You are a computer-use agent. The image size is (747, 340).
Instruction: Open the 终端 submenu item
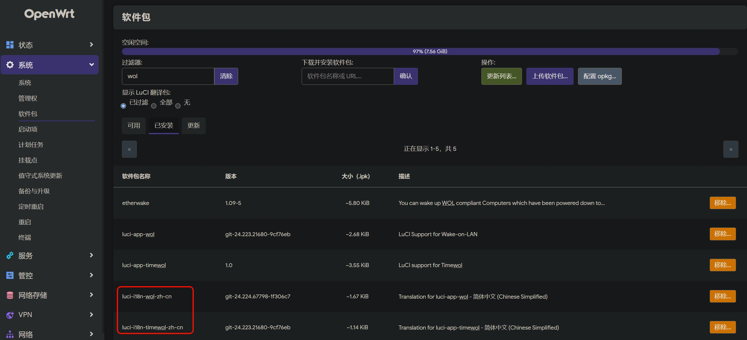(x=25, y=237)
